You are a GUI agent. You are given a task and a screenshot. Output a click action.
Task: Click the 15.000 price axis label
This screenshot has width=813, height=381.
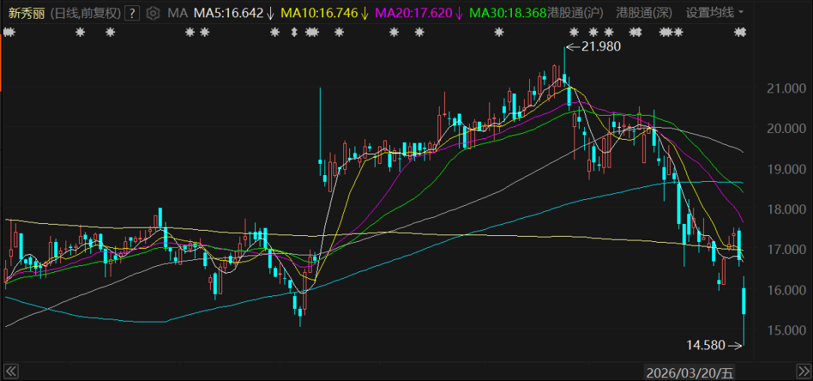click(786, 330)
